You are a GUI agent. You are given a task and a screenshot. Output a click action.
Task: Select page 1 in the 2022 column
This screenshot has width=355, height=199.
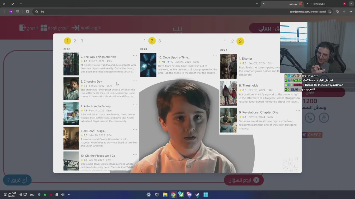click(67, 41)
